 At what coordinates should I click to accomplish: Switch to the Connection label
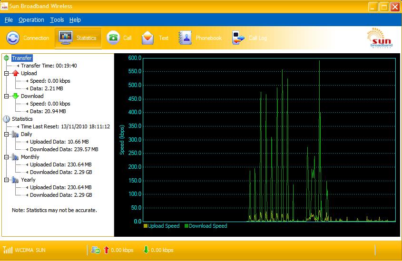[36, 38]
